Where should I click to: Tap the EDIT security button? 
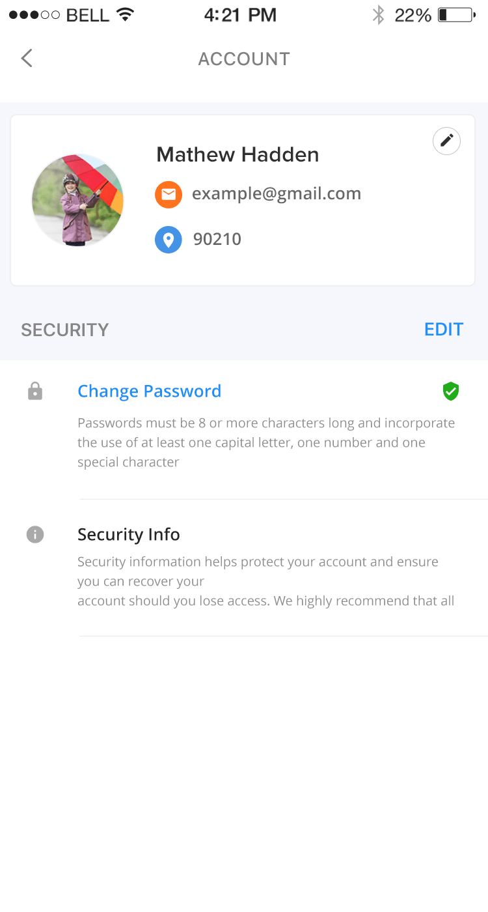click(x=444, y=330)
